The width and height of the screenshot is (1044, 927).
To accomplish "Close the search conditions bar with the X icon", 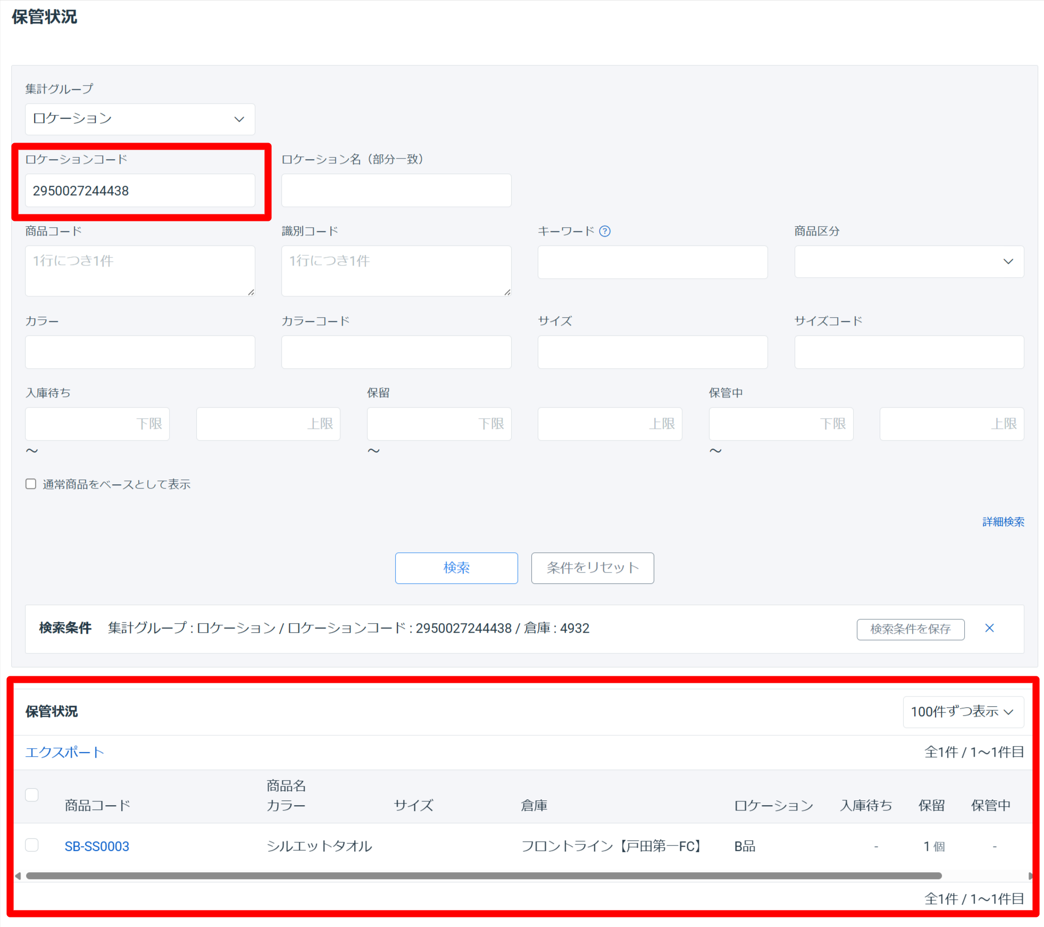I will [989, 628].
